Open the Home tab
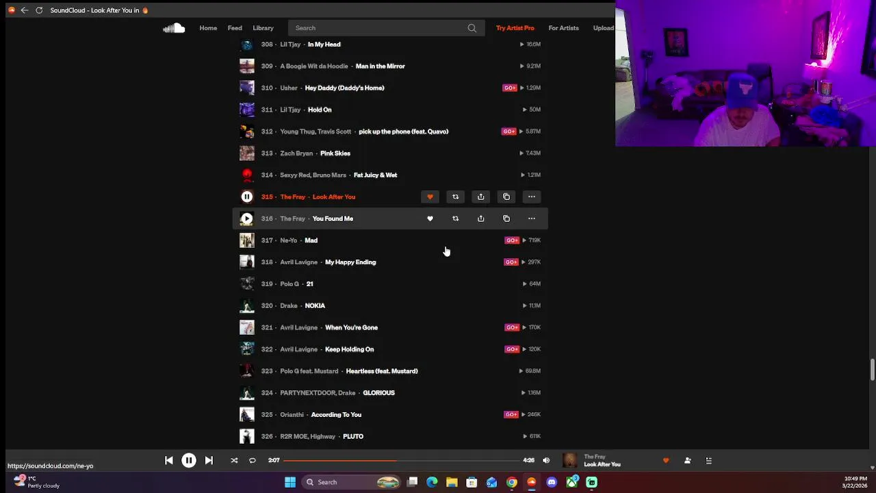Viewport: 876px width, 493px height. tap(208, 28)
